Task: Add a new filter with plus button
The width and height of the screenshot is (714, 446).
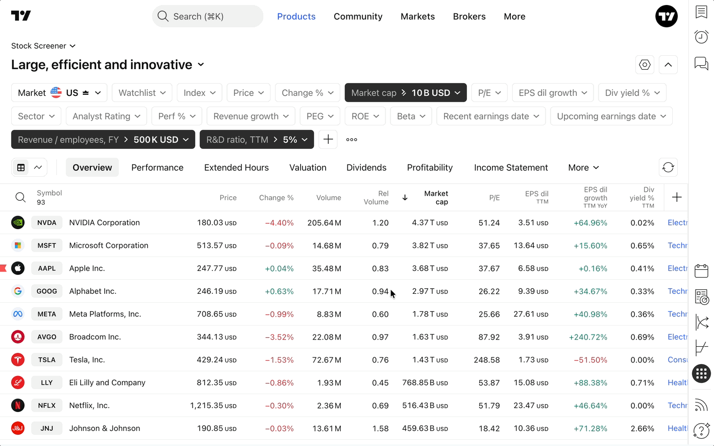Action: [x=328, y=139]
